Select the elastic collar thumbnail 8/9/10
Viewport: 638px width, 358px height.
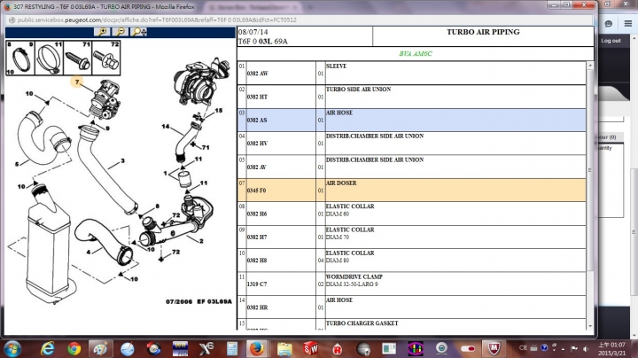tap(20, 58)
